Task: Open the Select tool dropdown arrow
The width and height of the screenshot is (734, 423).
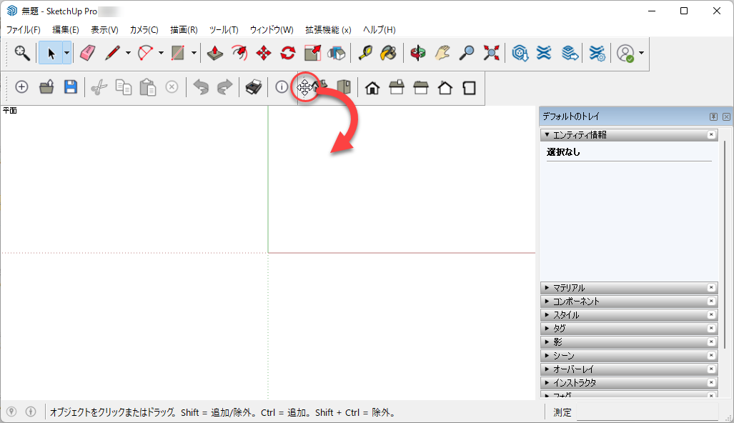Action: coord(66,53)
